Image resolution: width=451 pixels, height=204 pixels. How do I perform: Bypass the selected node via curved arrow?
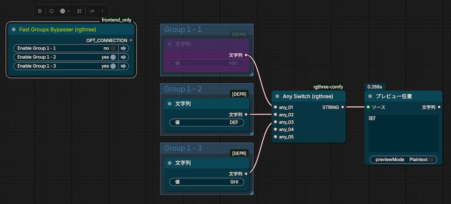tap(92, 11)
